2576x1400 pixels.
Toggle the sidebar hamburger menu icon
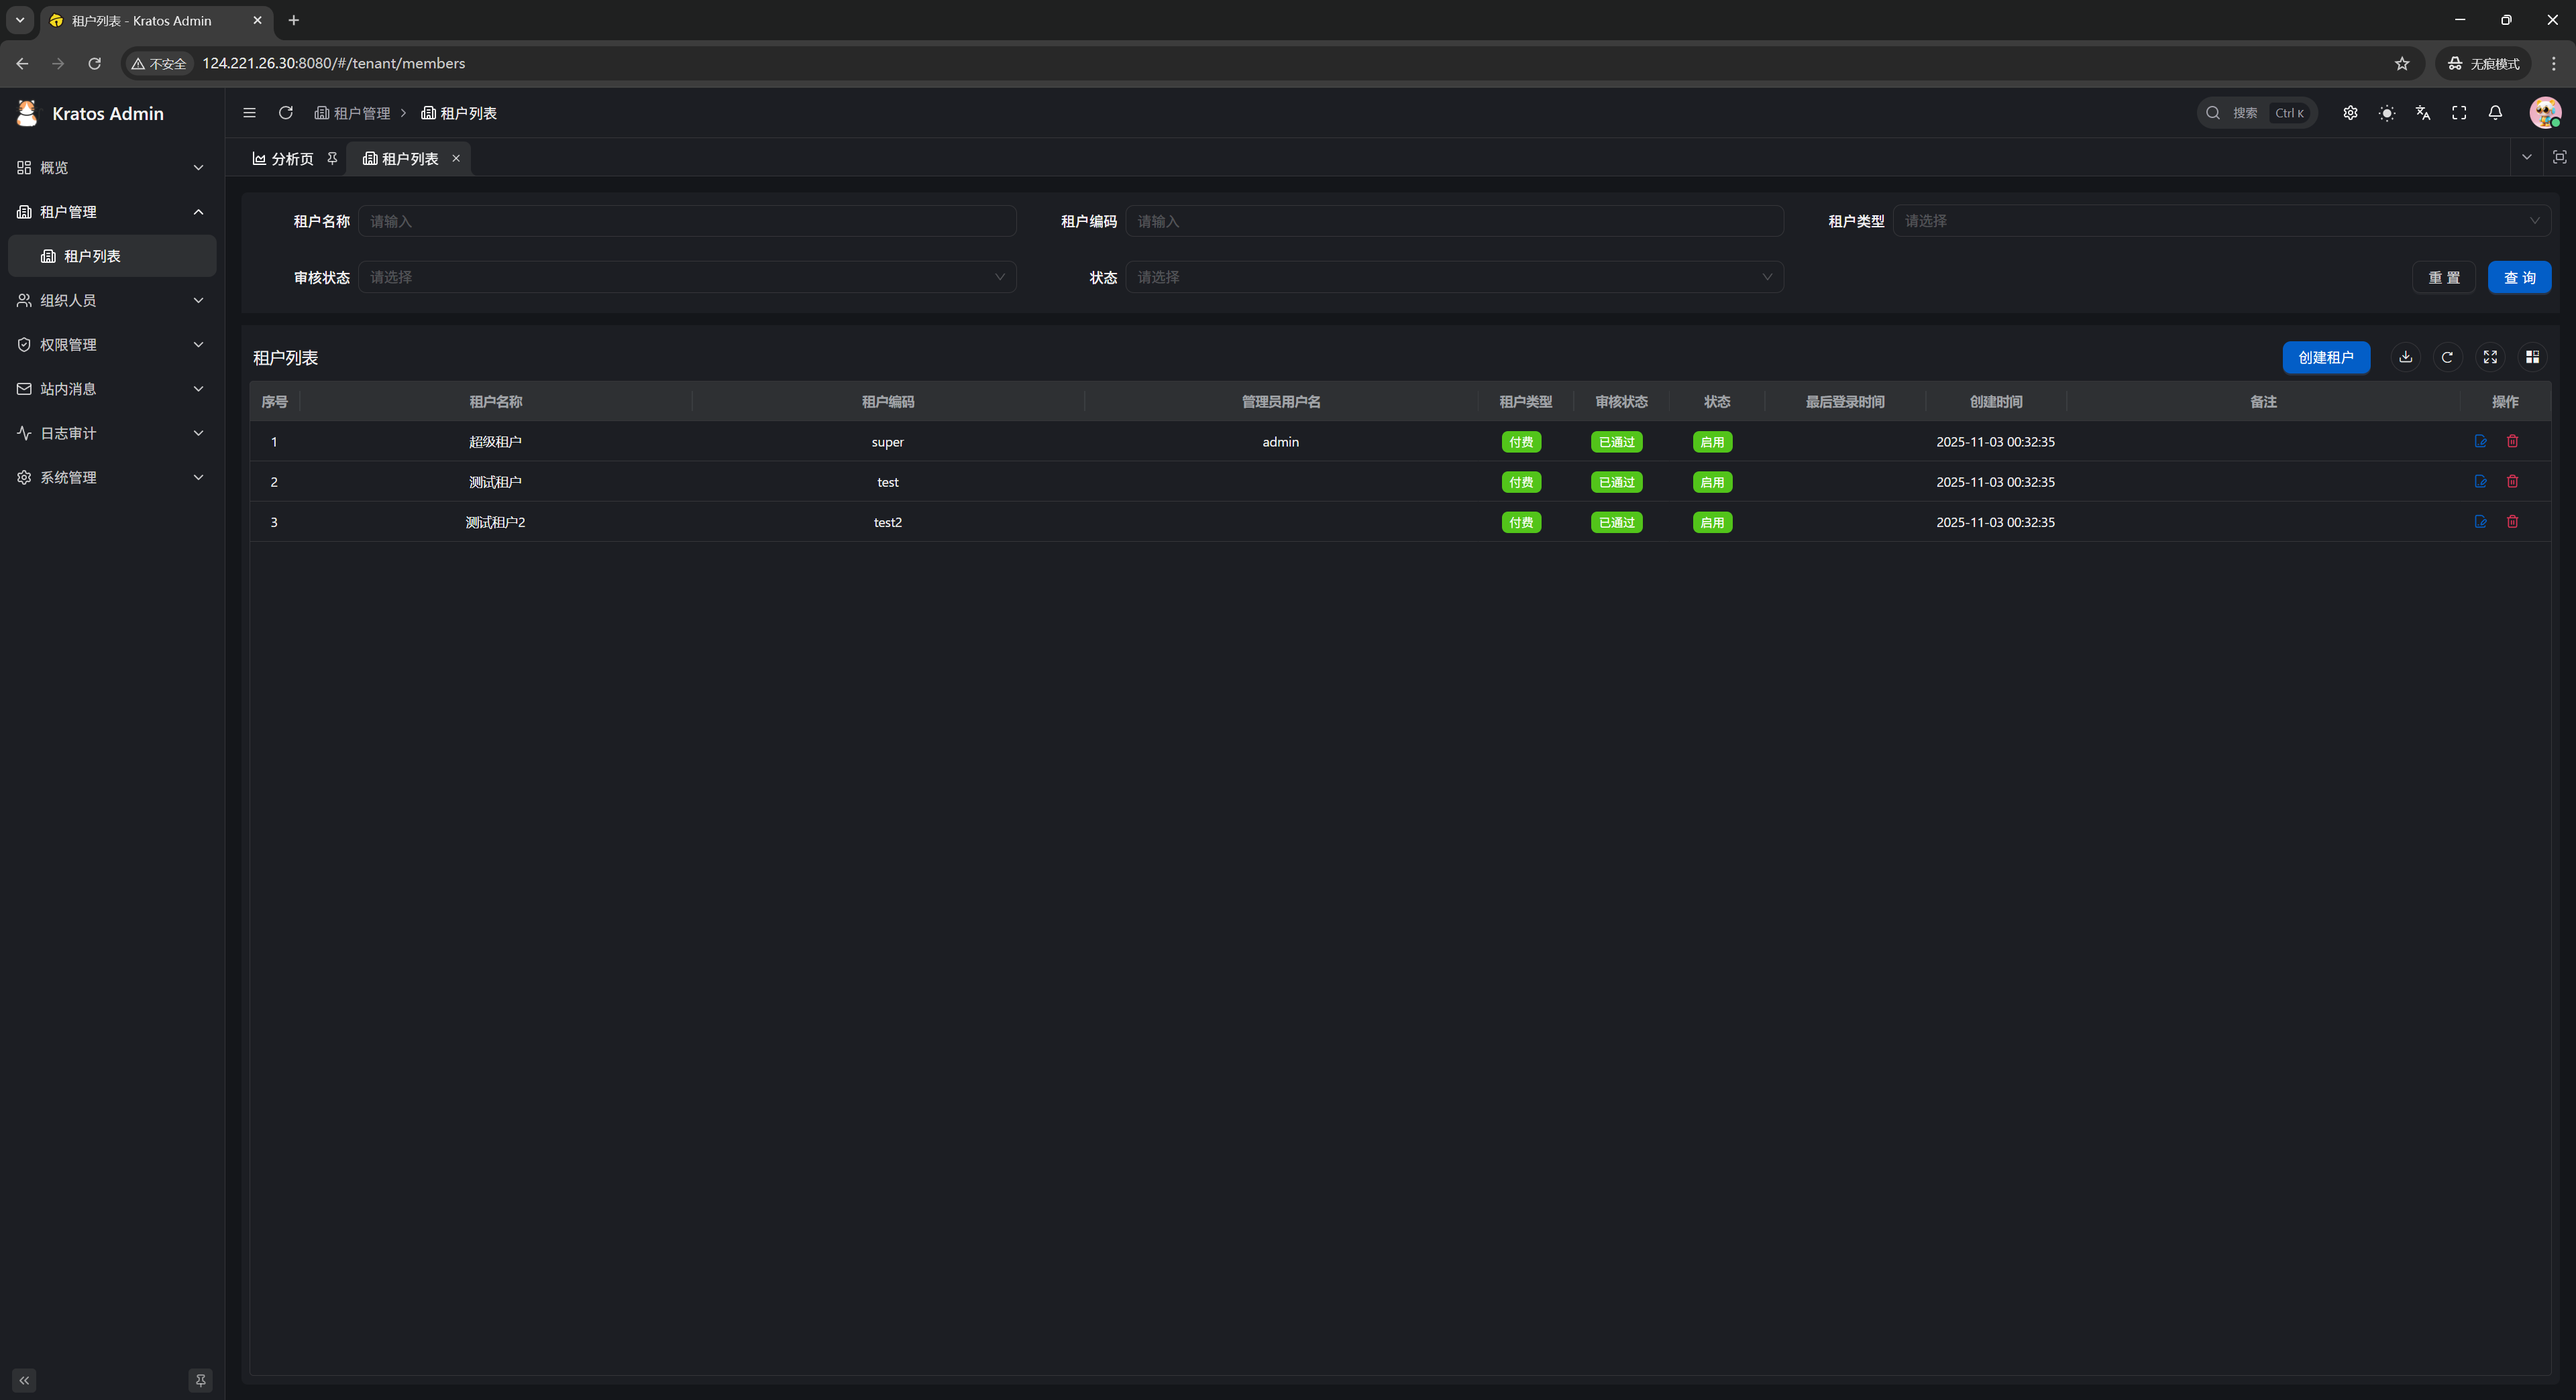pos(249,113)
